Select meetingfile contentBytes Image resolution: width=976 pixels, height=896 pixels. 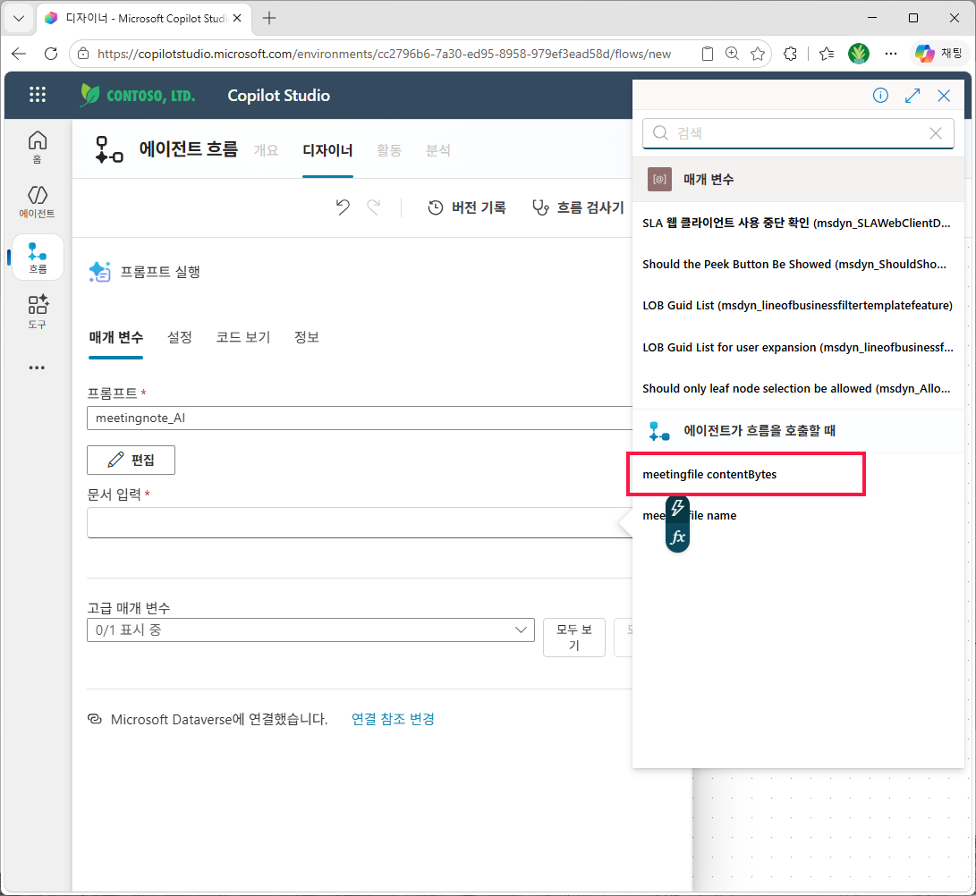tap(709, 474)
